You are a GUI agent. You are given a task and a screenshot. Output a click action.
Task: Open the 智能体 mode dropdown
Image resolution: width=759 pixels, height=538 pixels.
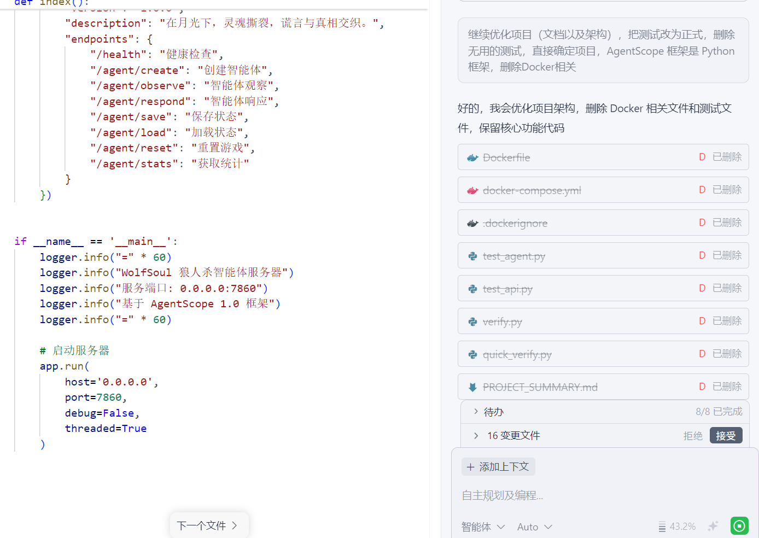483,527
